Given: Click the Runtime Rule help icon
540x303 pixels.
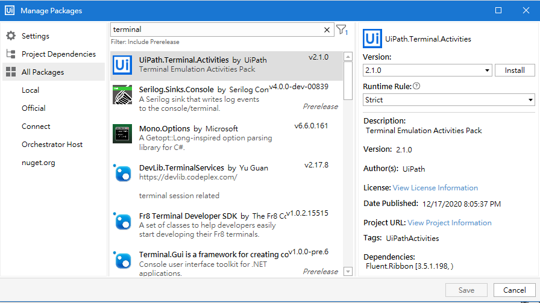Looking at the screenshot, I should click(x=416, y=86).
